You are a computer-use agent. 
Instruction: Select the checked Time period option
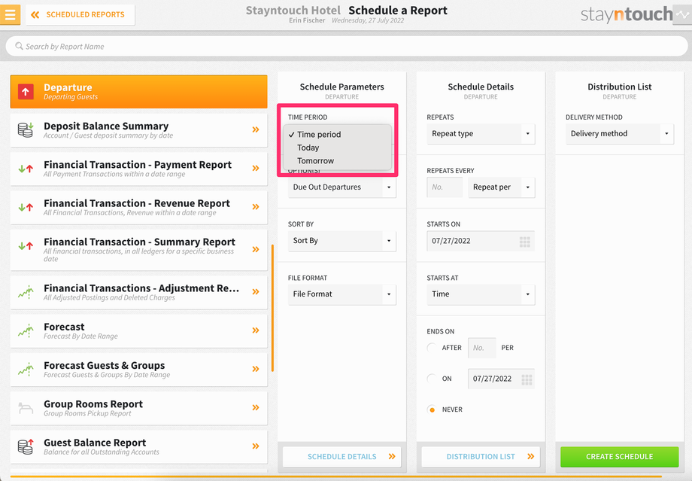(319, 134)
